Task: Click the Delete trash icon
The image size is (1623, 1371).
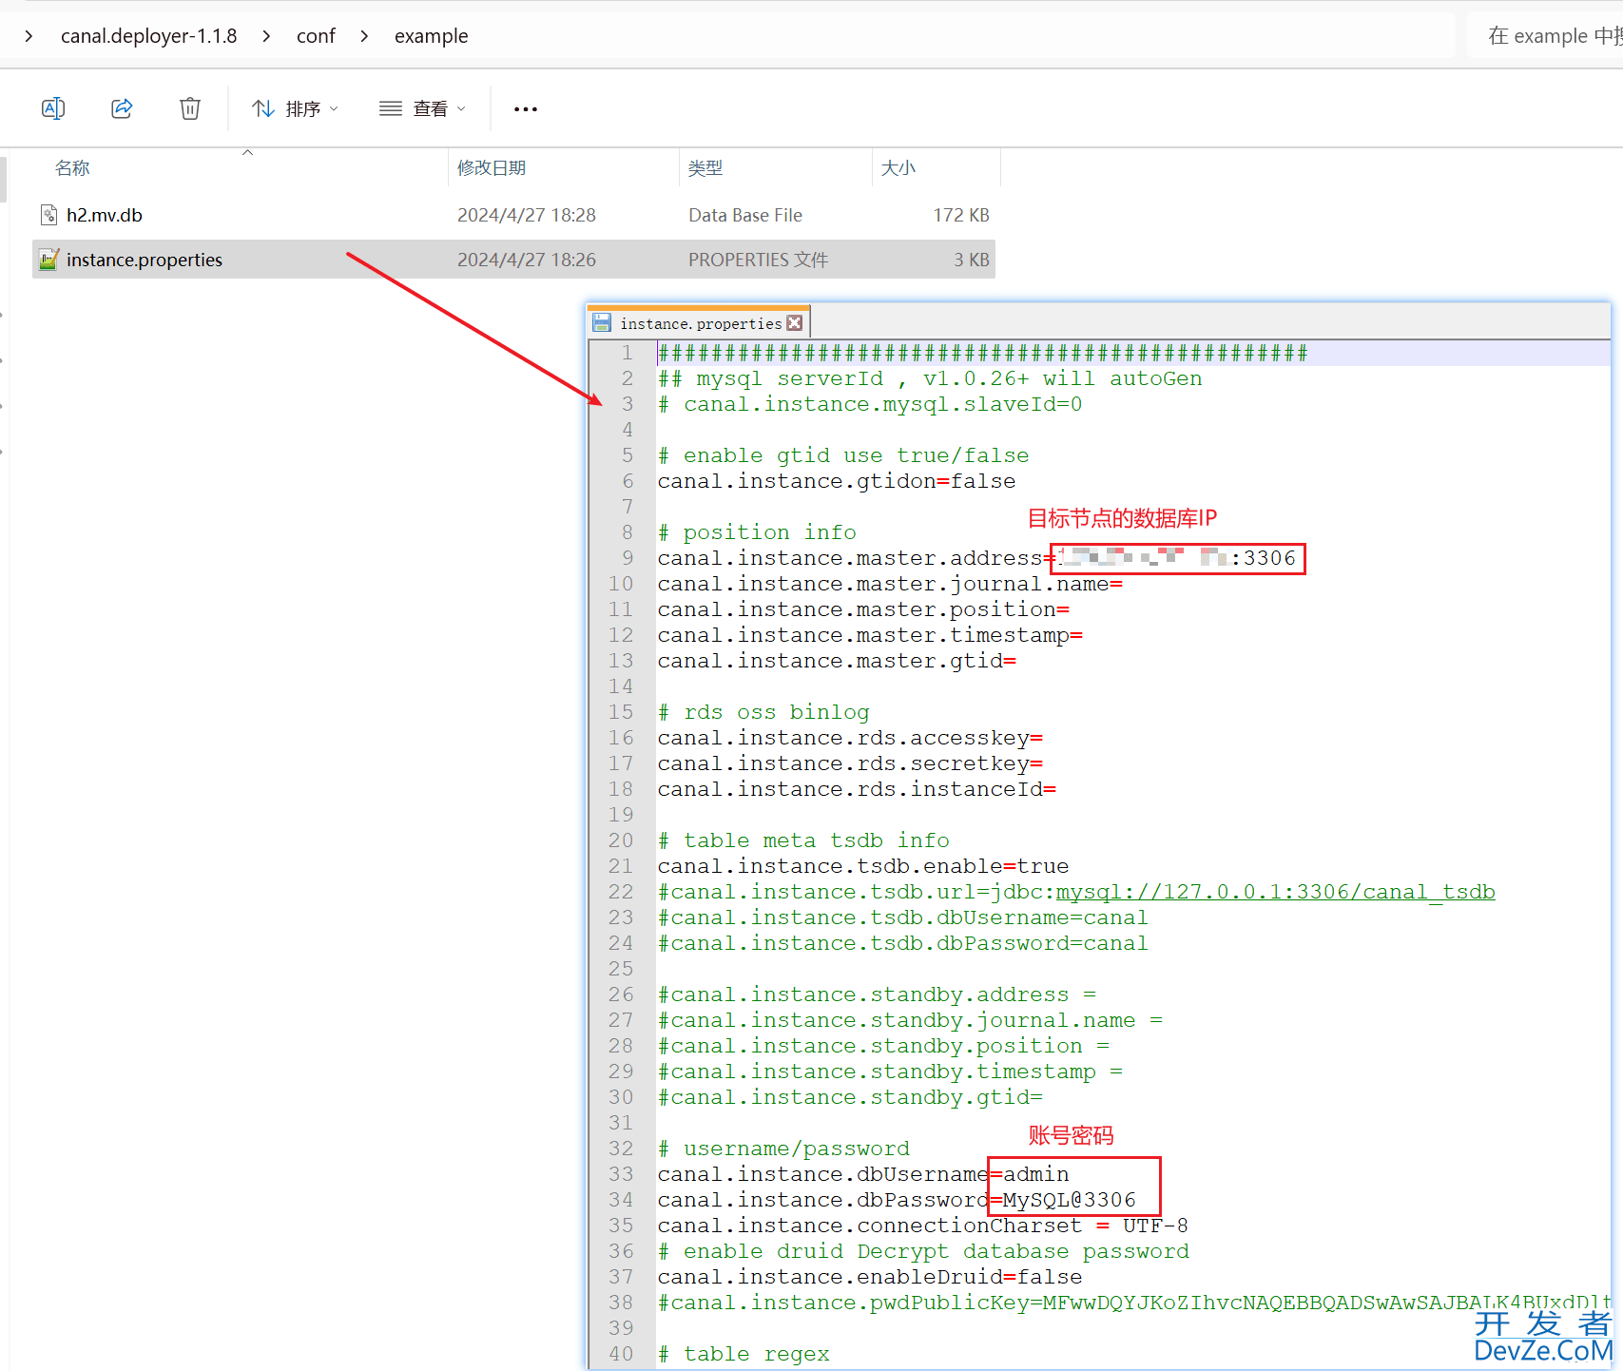Action: (190, 108)
